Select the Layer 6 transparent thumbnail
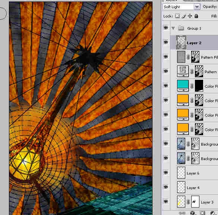Screen dimensions: 218x215 [181, 173]
